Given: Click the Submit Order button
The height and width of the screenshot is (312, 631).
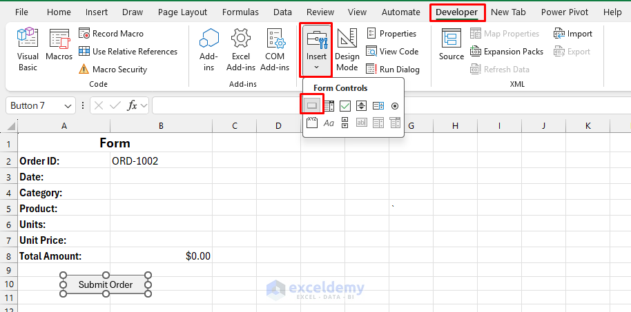Looking at the screenshot, I should [106, 284].
